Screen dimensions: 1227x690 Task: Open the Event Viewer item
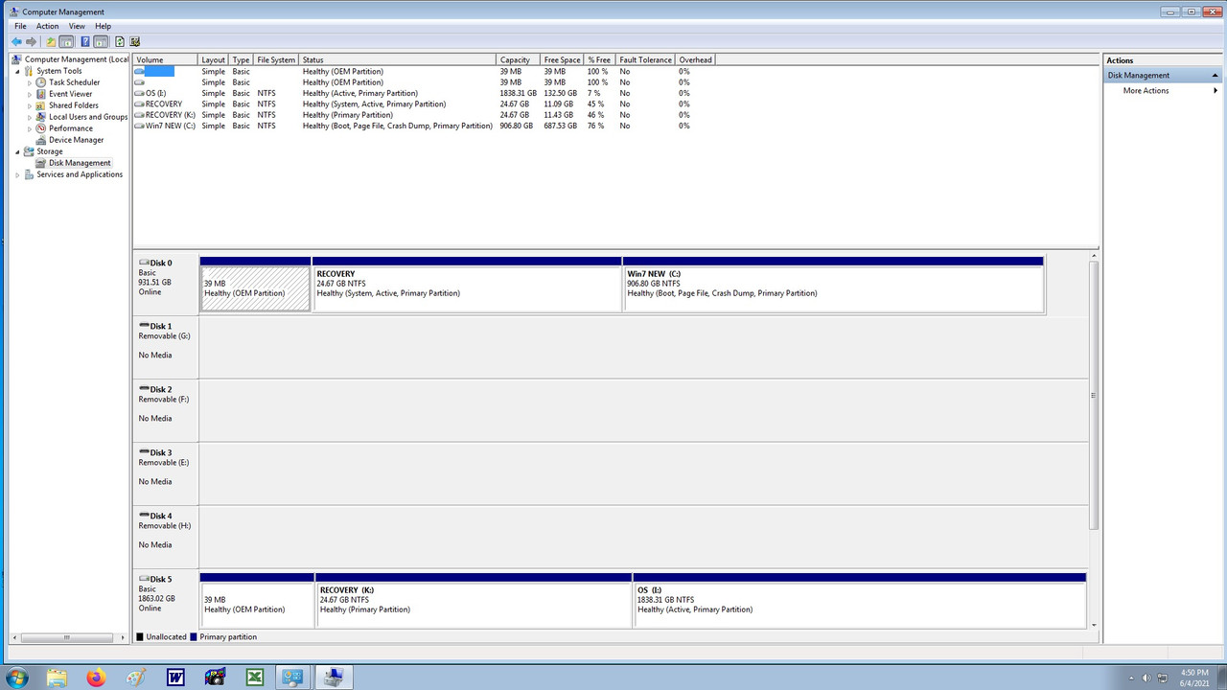pos(70,93)
